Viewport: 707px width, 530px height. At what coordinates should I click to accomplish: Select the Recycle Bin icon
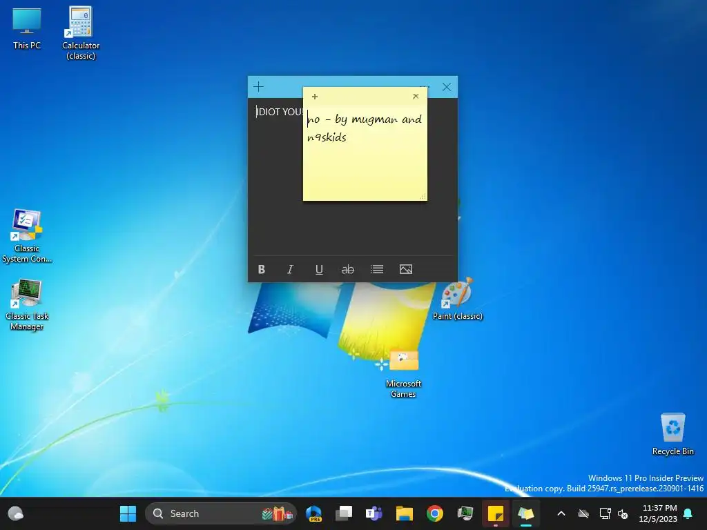[x=672, y=434]
